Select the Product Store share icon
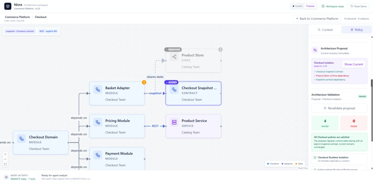Image resolution: width=373 pixels, height=184 pixels. [174, 57]
